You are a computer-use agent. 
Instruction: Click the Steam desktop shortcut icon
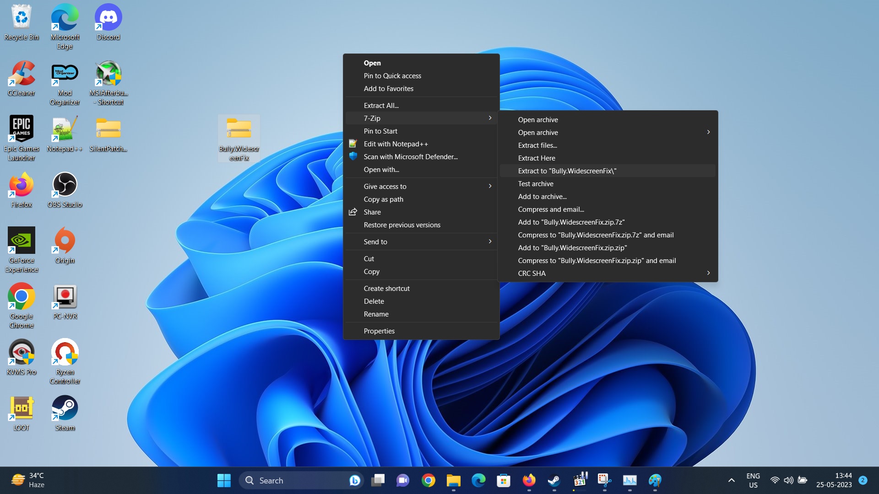[65, 408]
